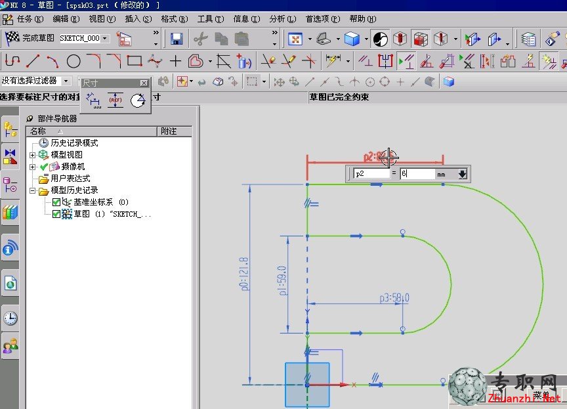Open the dimension value options arrow
Screen dimensions: 567x409
(x=462, y=175)
